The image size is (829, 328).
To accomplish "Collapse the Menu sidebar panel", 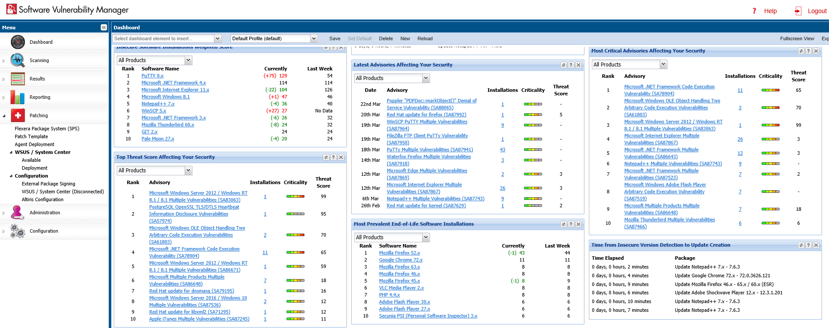I will (104, 28).
